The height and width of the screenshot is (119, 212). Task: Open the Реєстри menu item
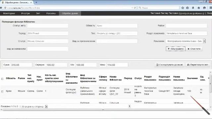point(26,13)
